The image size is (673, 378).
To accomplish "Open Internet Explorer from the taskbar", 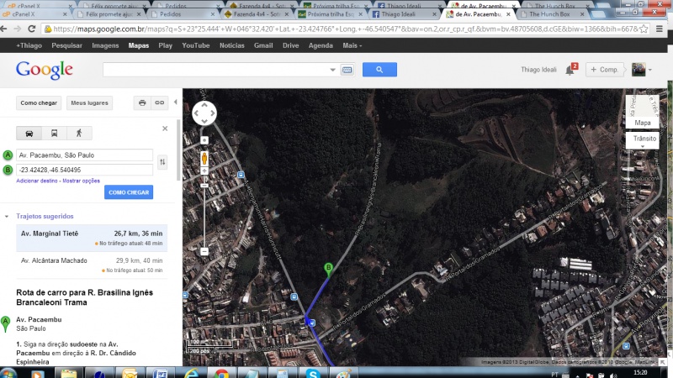I will pyautogui.click(x=191, y=374).
